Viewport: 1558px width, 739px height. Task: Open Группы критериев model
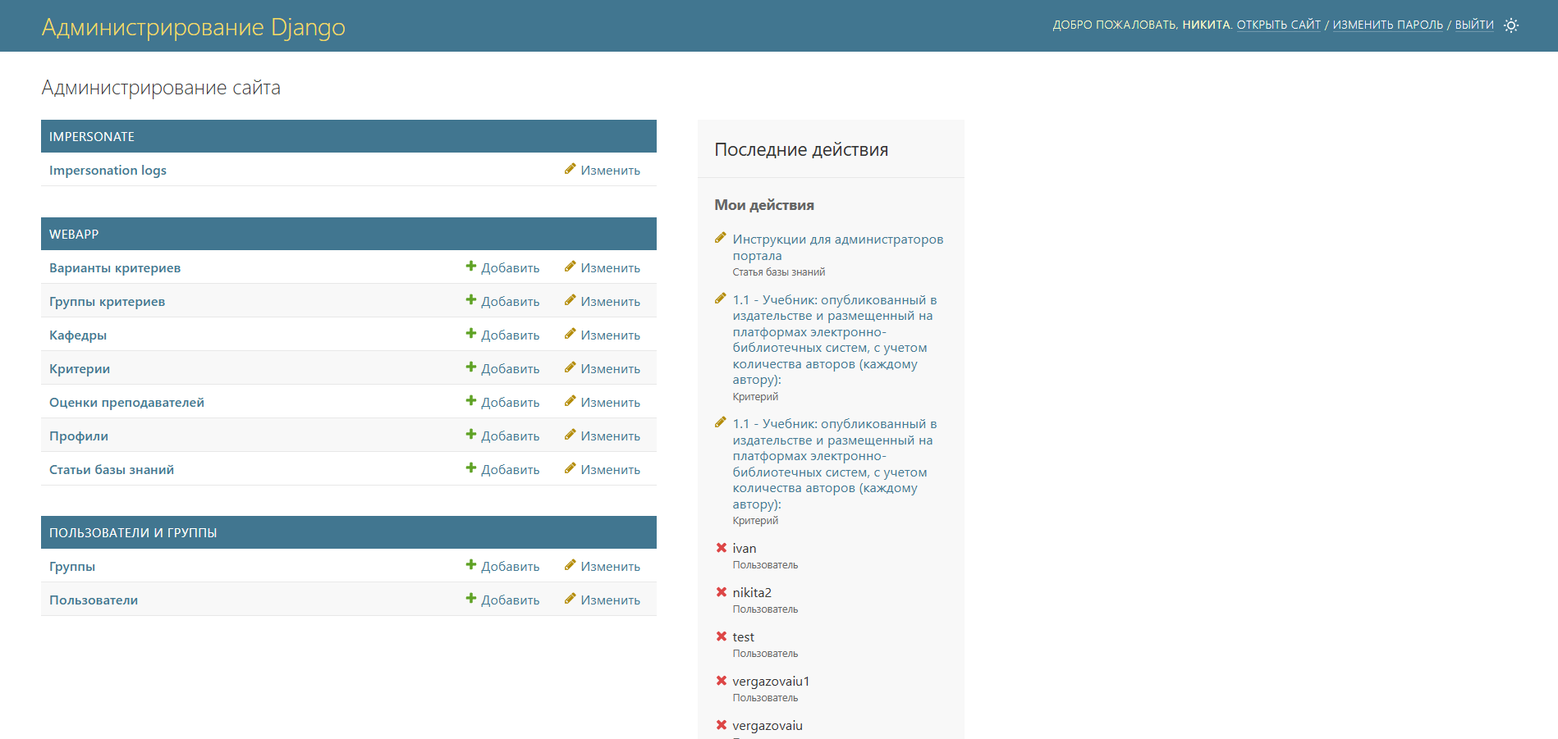click(x=107, y=301)
